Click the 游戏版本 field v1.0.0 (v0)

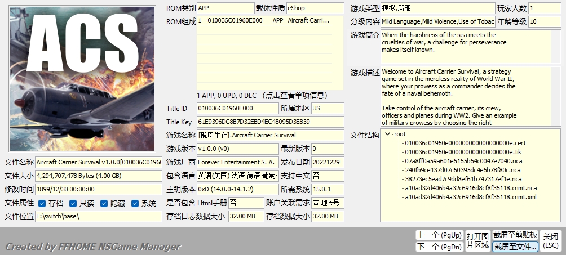[238, 149]
